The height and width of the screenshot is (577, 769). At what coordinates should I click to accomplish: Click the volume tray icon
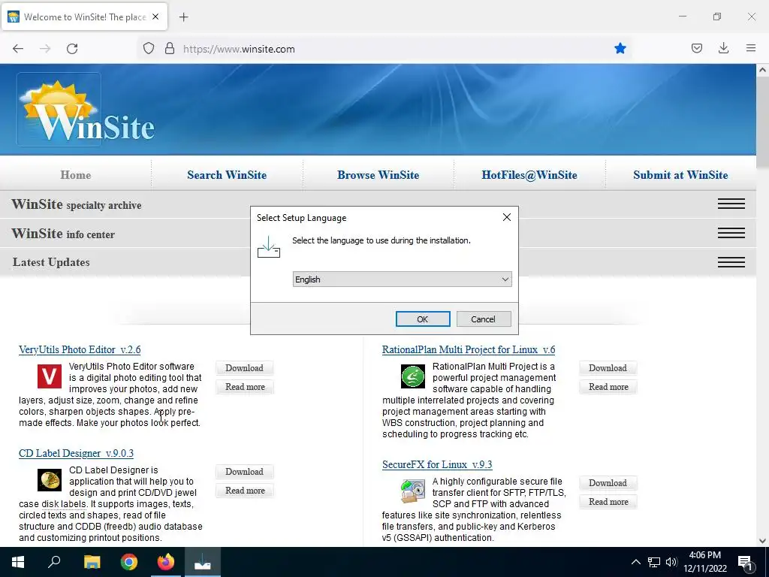671,562
